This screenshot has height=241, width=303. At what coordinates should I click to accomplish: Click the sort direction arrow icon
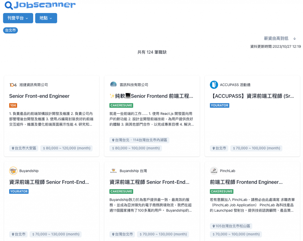coord(294,38)
